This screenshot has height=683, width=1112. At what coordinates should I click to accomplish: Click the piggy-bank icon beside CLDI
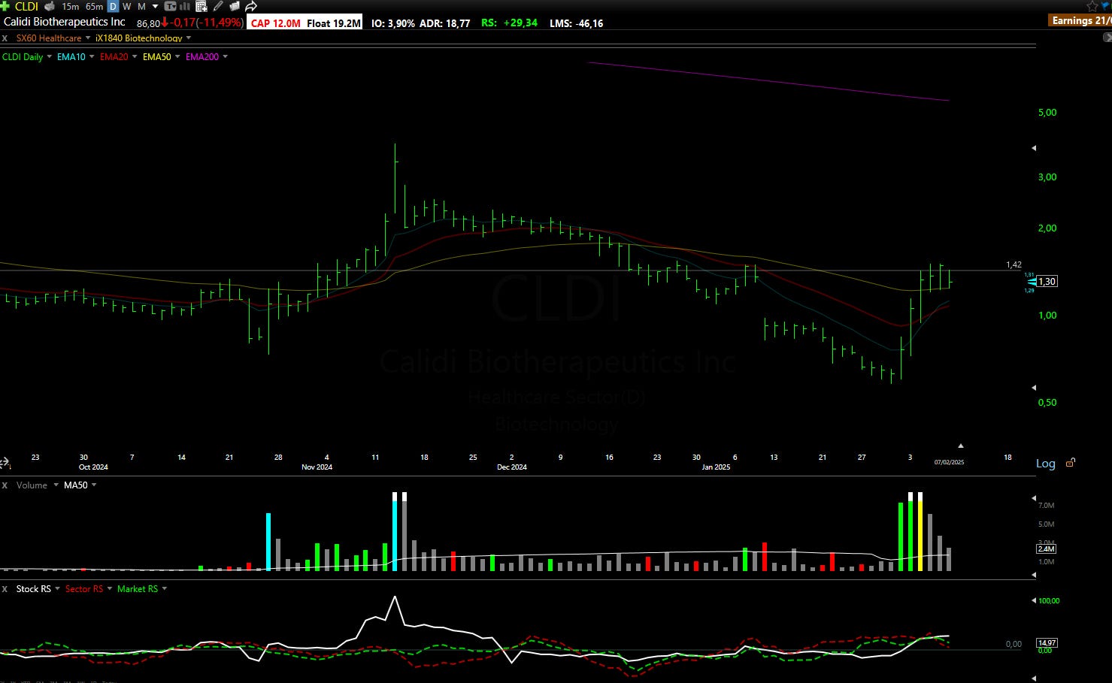click(50, 6)
